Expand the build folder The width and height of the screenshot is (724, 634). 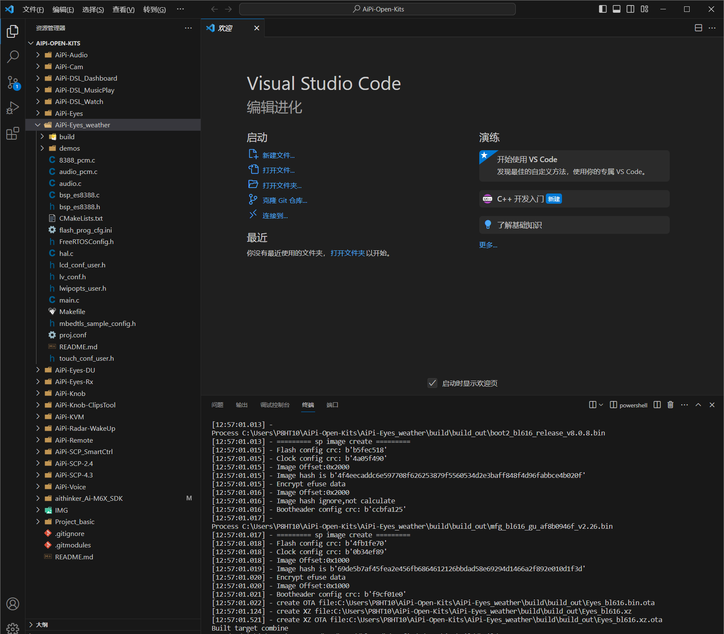tap(113, 137)
